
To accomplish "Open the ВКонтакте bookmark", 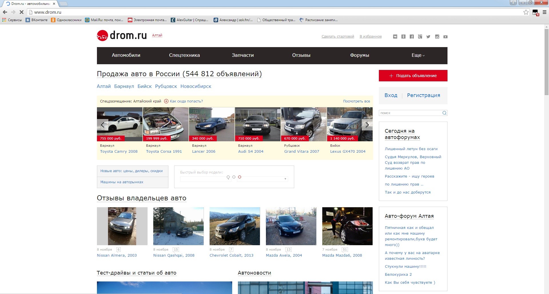I will 37,20.
